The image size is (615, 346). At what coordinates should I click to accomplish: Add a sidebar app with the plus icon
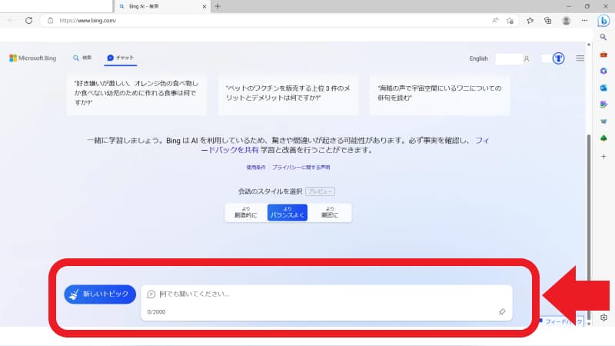[x=603, y=157]
